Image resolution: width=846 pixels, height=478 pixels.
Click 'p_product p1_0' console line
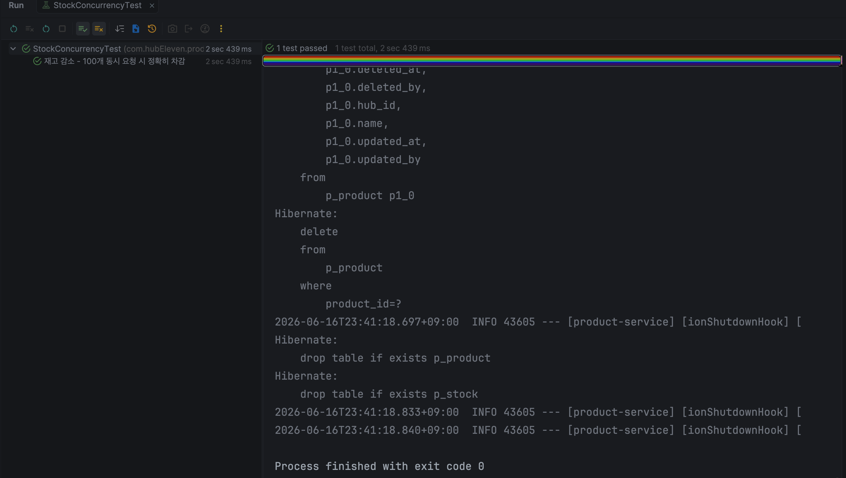[370, 195]
